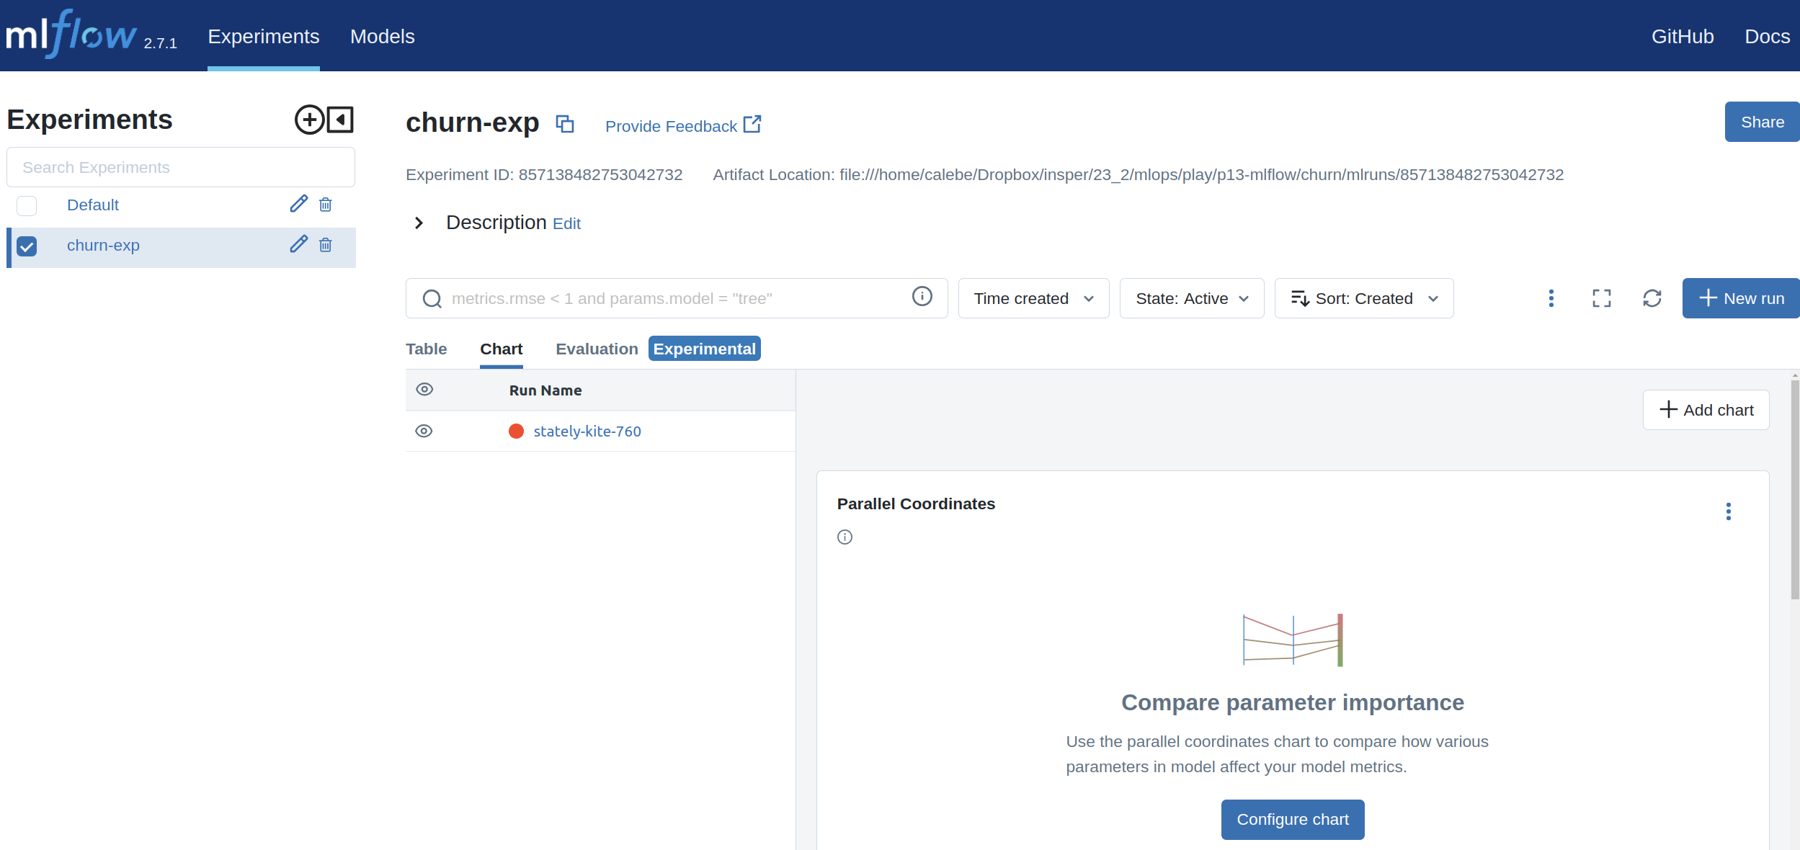Click the pencil icon next to Default
The width and height of the screenshot is (1800, 850).
click(298, 204)
